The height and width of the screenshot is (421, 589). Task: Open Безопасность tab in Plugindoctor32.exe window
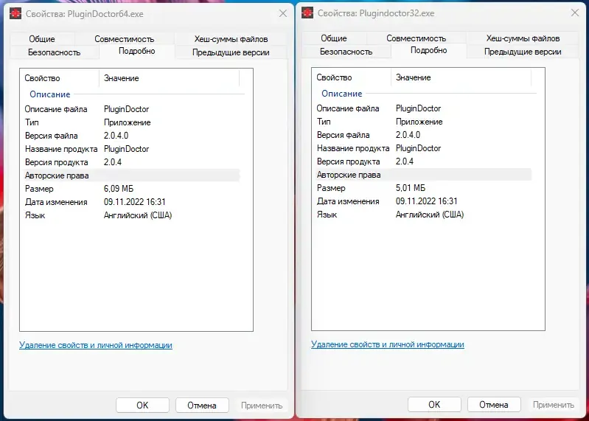(x=346, y=52)
